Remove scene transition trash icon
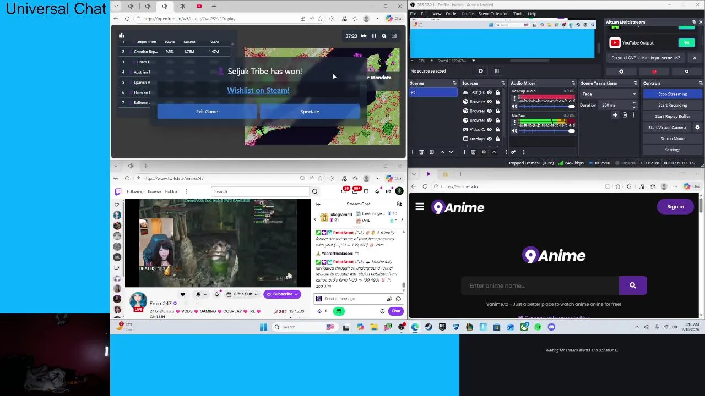This screenshot has width=705, height=396. point(625,116)
